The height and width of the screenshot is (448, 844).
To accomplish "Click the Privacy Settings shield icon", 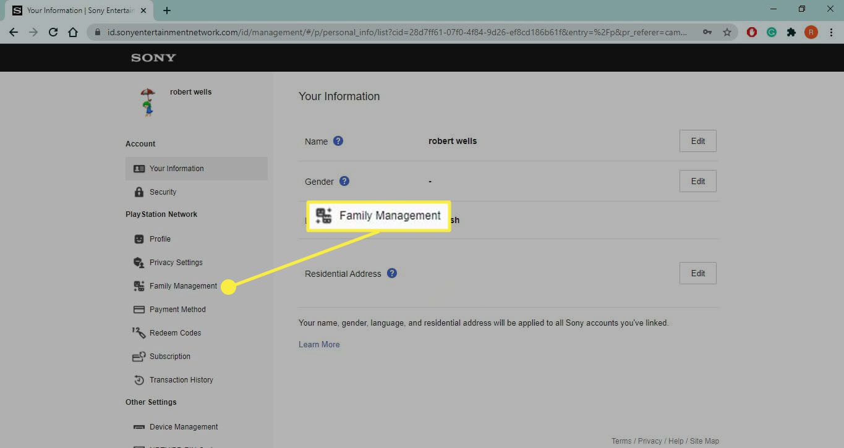I will 139,263.
